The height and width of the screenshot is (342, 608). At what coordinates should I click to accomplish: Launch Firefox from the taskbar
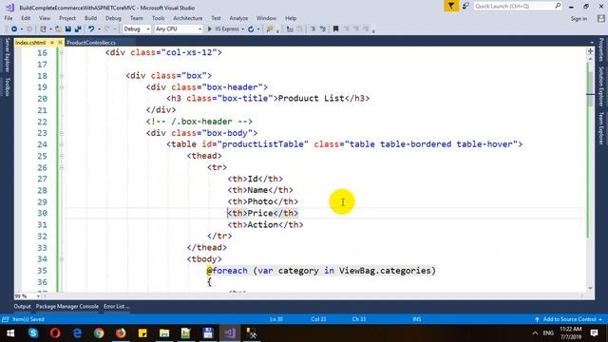[121, 333]
